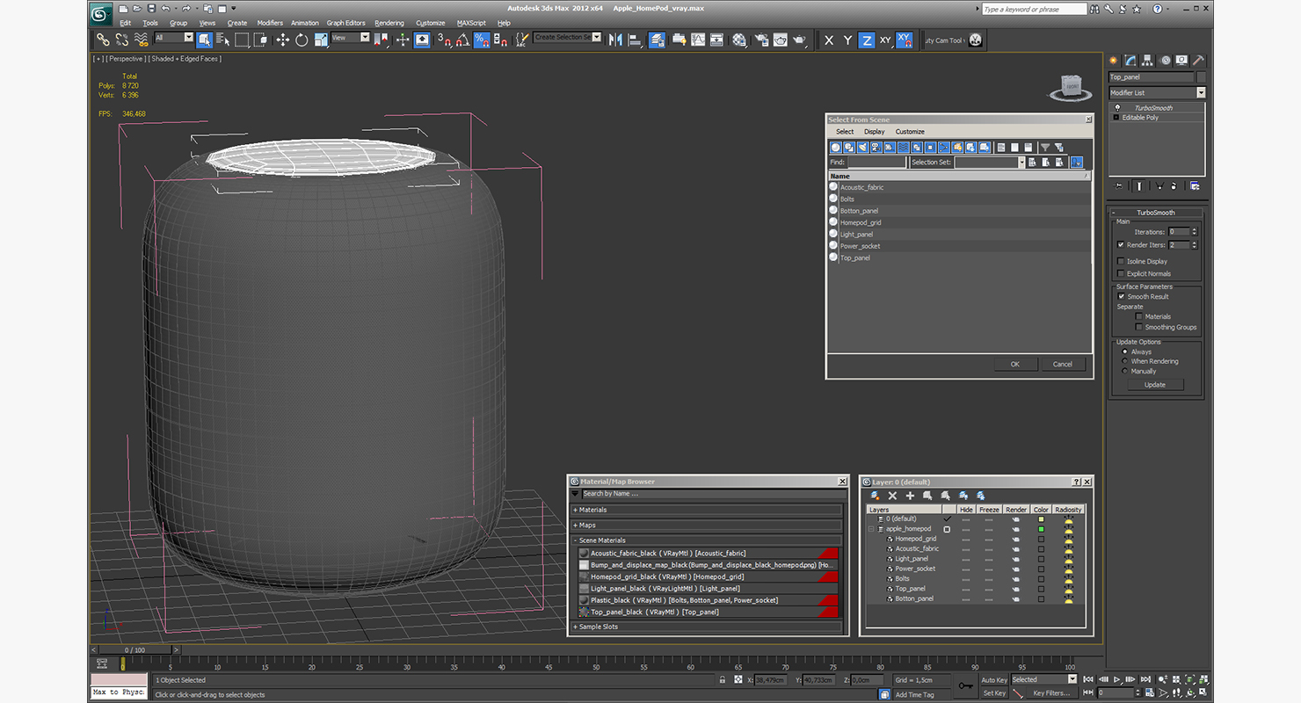Click the TurboSmooth Update button

[1154, 385]
